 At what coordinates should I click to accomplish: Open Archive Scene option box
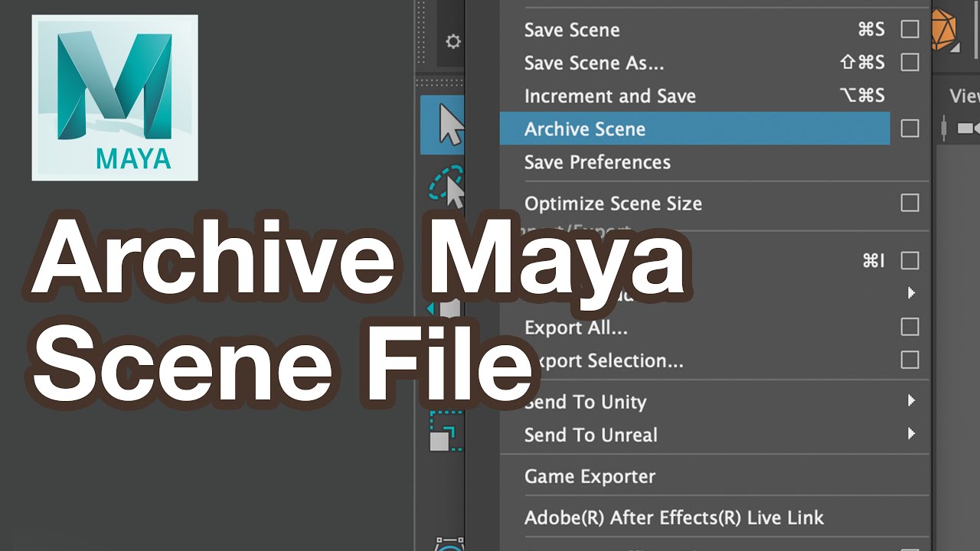(910, 129)
